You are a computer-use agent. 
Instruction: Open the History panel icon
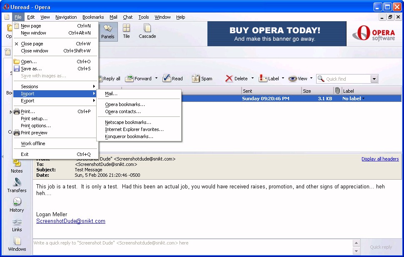click(x=17, y=202)
